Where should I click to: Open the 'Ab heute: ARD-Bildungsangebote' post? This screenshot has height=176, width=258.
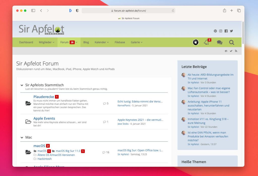[x=210, y=77]
